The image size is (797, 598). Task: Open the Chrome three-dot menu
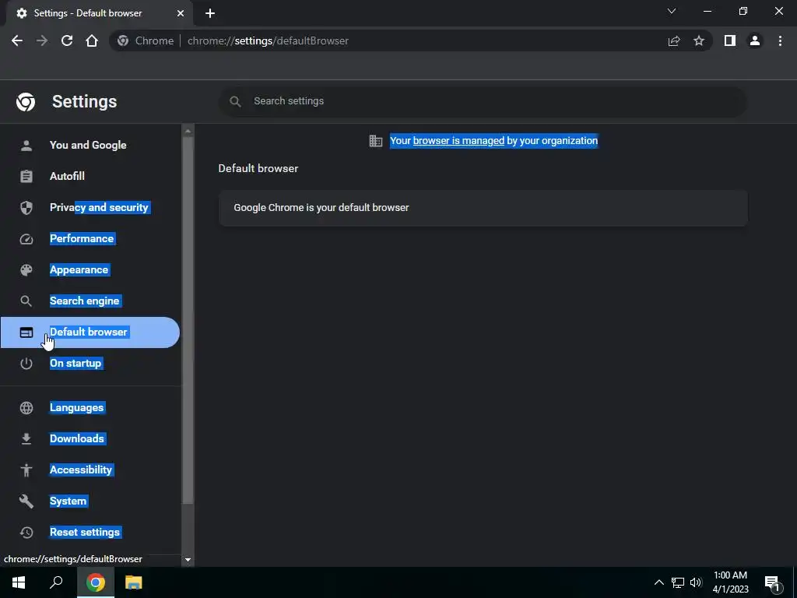click(780, 40)
